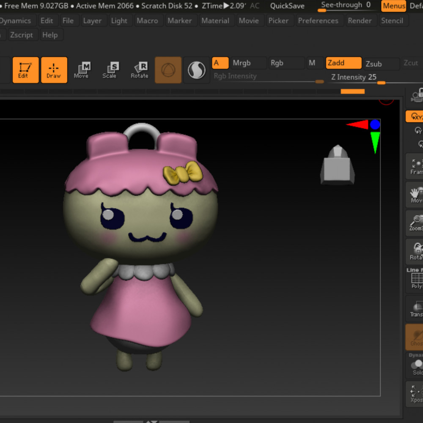
Task: Open the Macro menu
Action: (x=147, y=20)
